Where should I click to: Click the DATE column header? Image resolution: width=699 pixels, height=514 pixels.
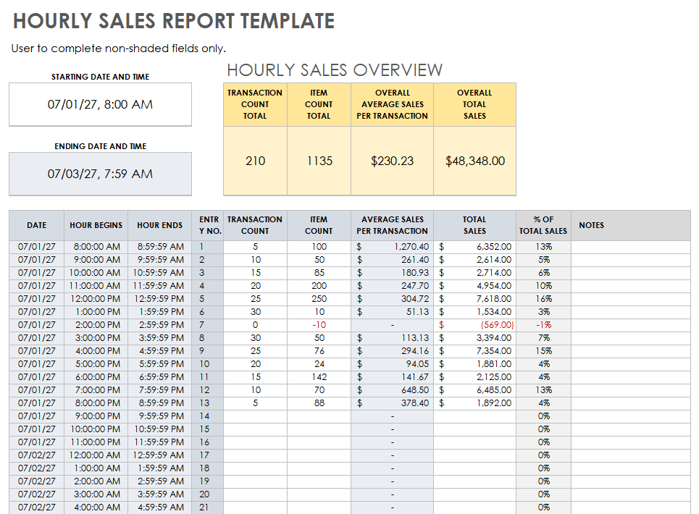pos(36,225)
